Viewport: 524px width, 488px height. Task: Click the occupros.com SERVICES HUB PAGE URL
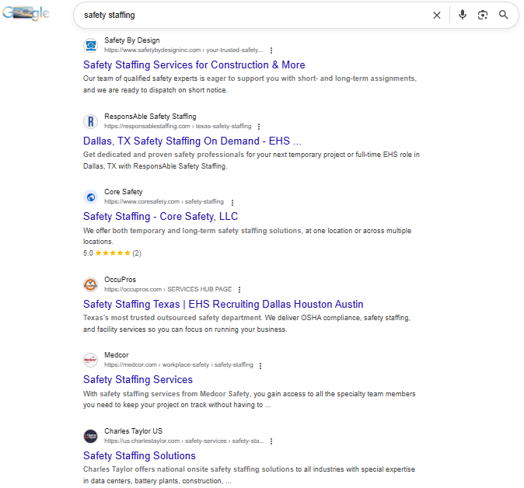[x=168, y=289]
